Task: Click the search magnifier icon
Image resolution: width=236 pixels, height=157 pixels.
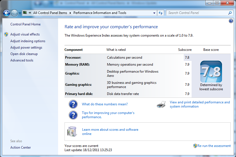Action: pos(230,13)
